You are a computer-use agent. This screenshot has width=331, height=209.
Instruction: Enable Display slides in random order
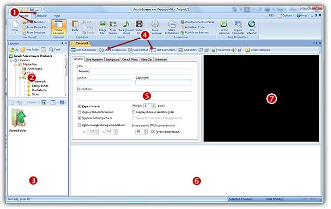tap(134, 112)
